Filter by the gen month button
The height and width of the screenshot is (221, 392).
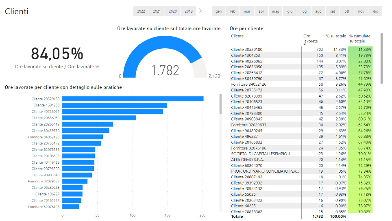pyautogui.click(x=219, y=11)
